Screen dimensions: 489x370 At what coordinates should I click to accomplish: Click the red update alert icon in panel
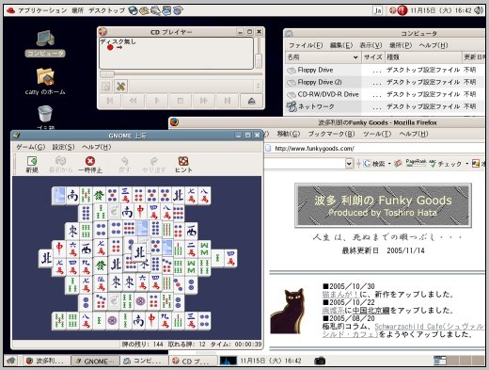point(402,10)
